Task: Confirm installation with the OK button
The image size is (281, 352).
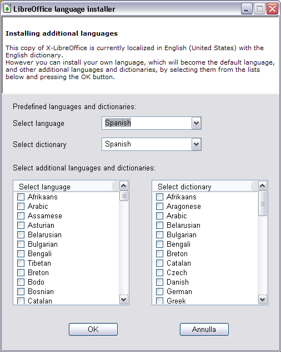Action: tap(93, 329)
